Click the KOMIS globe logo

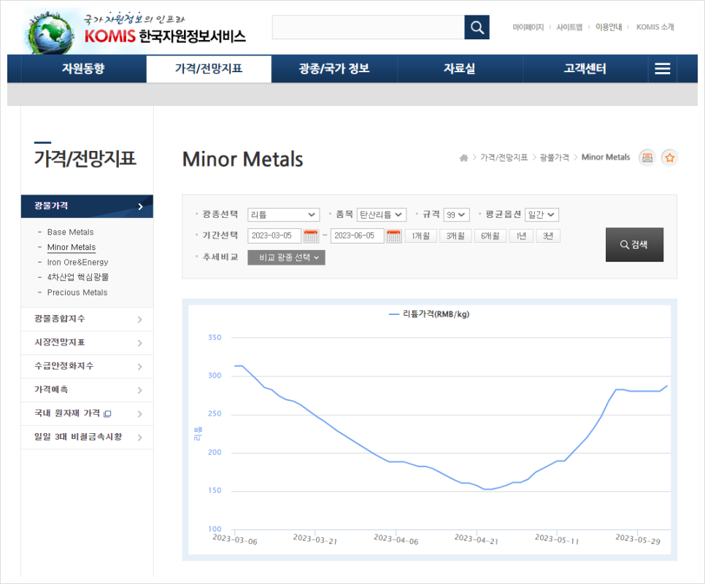(50, 34)
